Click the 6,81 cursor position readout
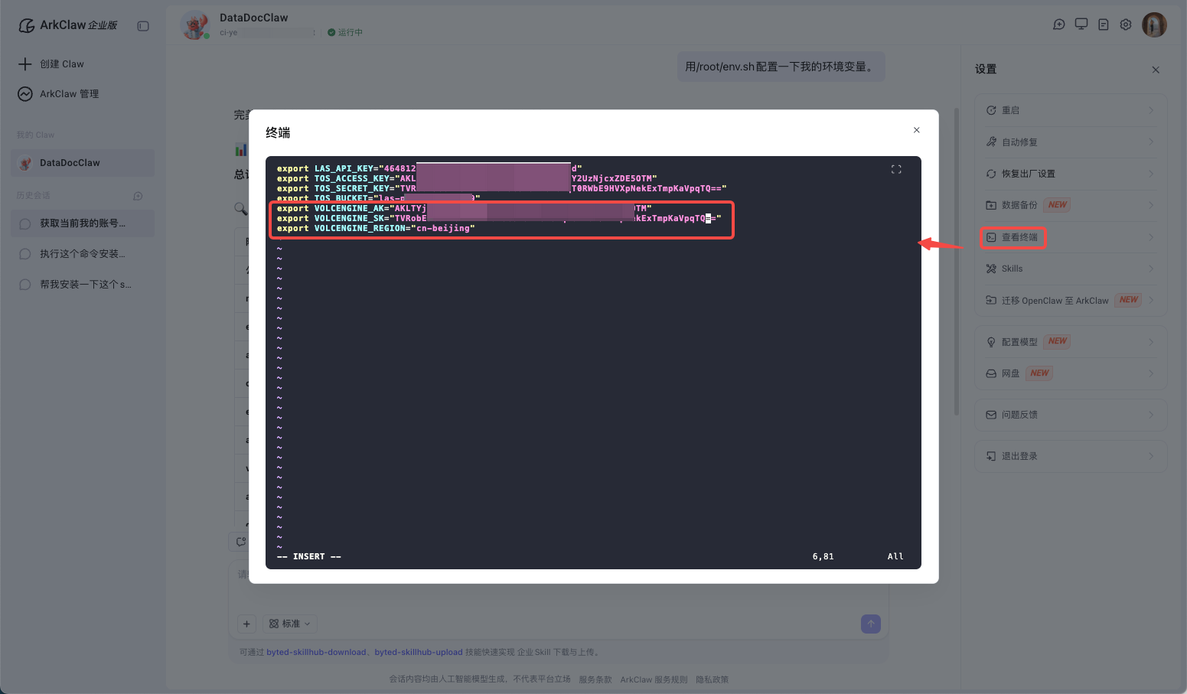This screenshot has width=1187, height=694. 823,556
